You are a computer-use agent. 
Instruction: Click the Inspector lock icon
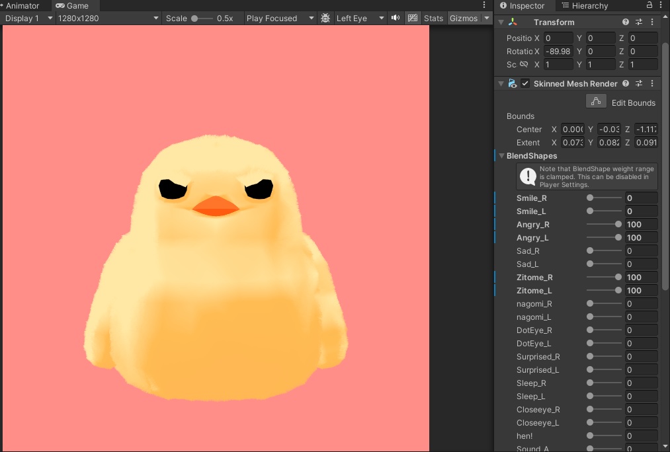coord(650,5)
